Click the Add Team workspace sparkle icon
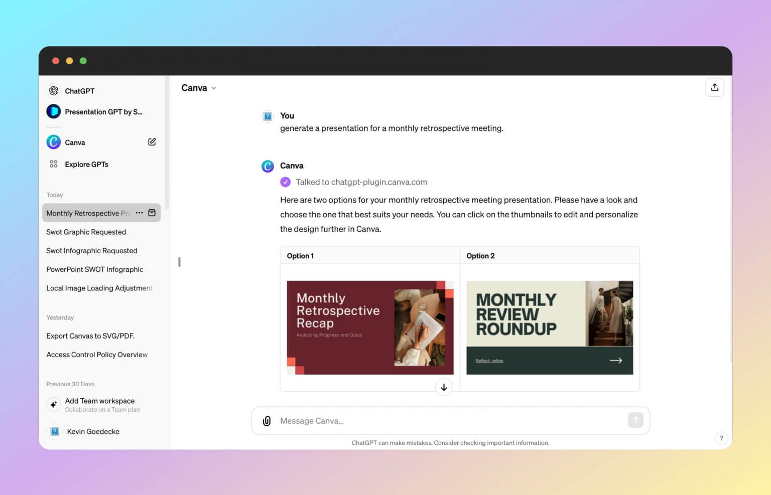This screenshot has height=495, width=771. click(53, 404)
